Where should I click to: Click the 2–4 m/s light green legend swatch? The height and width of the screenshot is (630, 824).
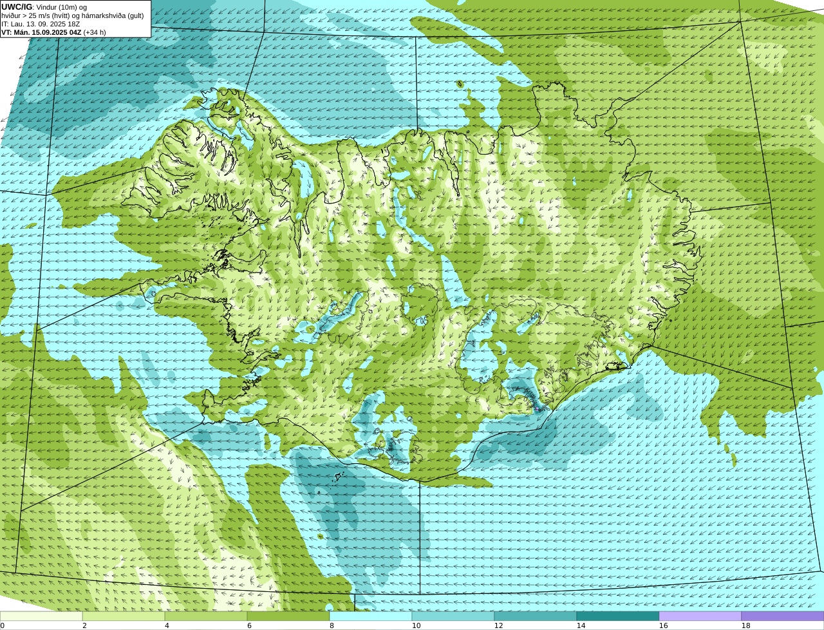(x=124, y=616)
